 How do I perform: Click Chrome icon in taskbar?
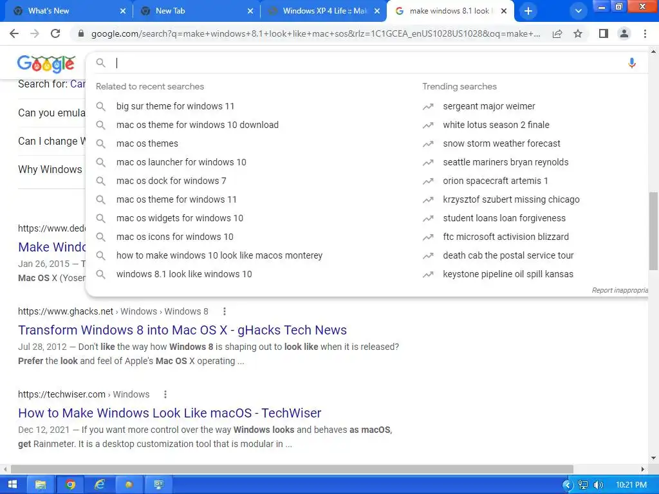pos(70,485)
